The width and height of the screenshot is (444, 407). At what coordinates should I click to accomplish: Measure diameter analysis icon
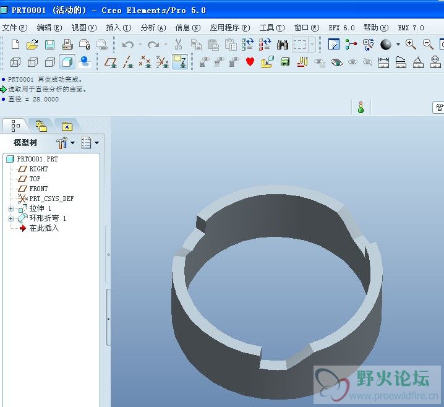tap(435, 62)
